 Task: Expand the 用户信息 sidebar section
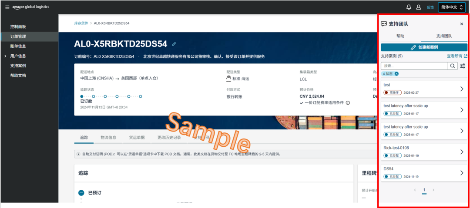(5, 56)
